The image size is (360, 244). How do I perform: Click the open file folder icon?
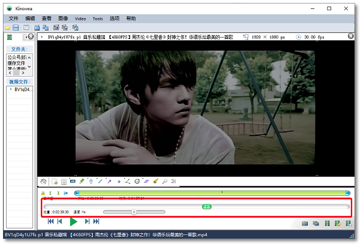pos(8,28)
